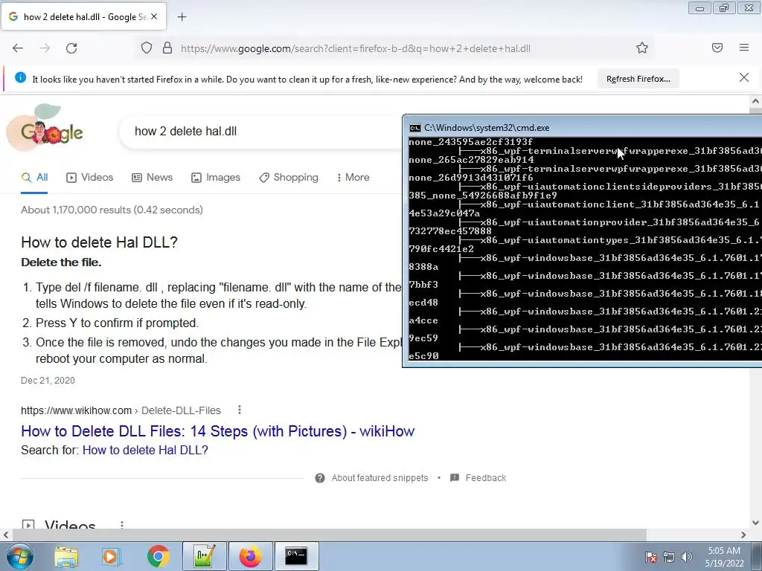The image size is (762, 571).
Task: Click the 'Dec 21, 2020' date text
Action: [48, 380]
